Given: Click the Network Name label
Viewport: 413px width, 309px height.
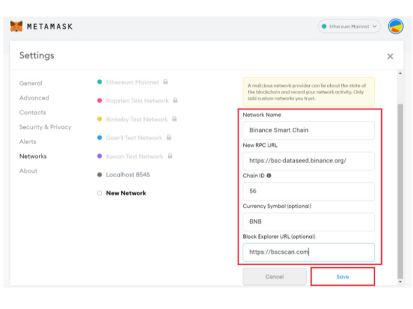Looking at the screenshot, I should (x=262, y=115).
